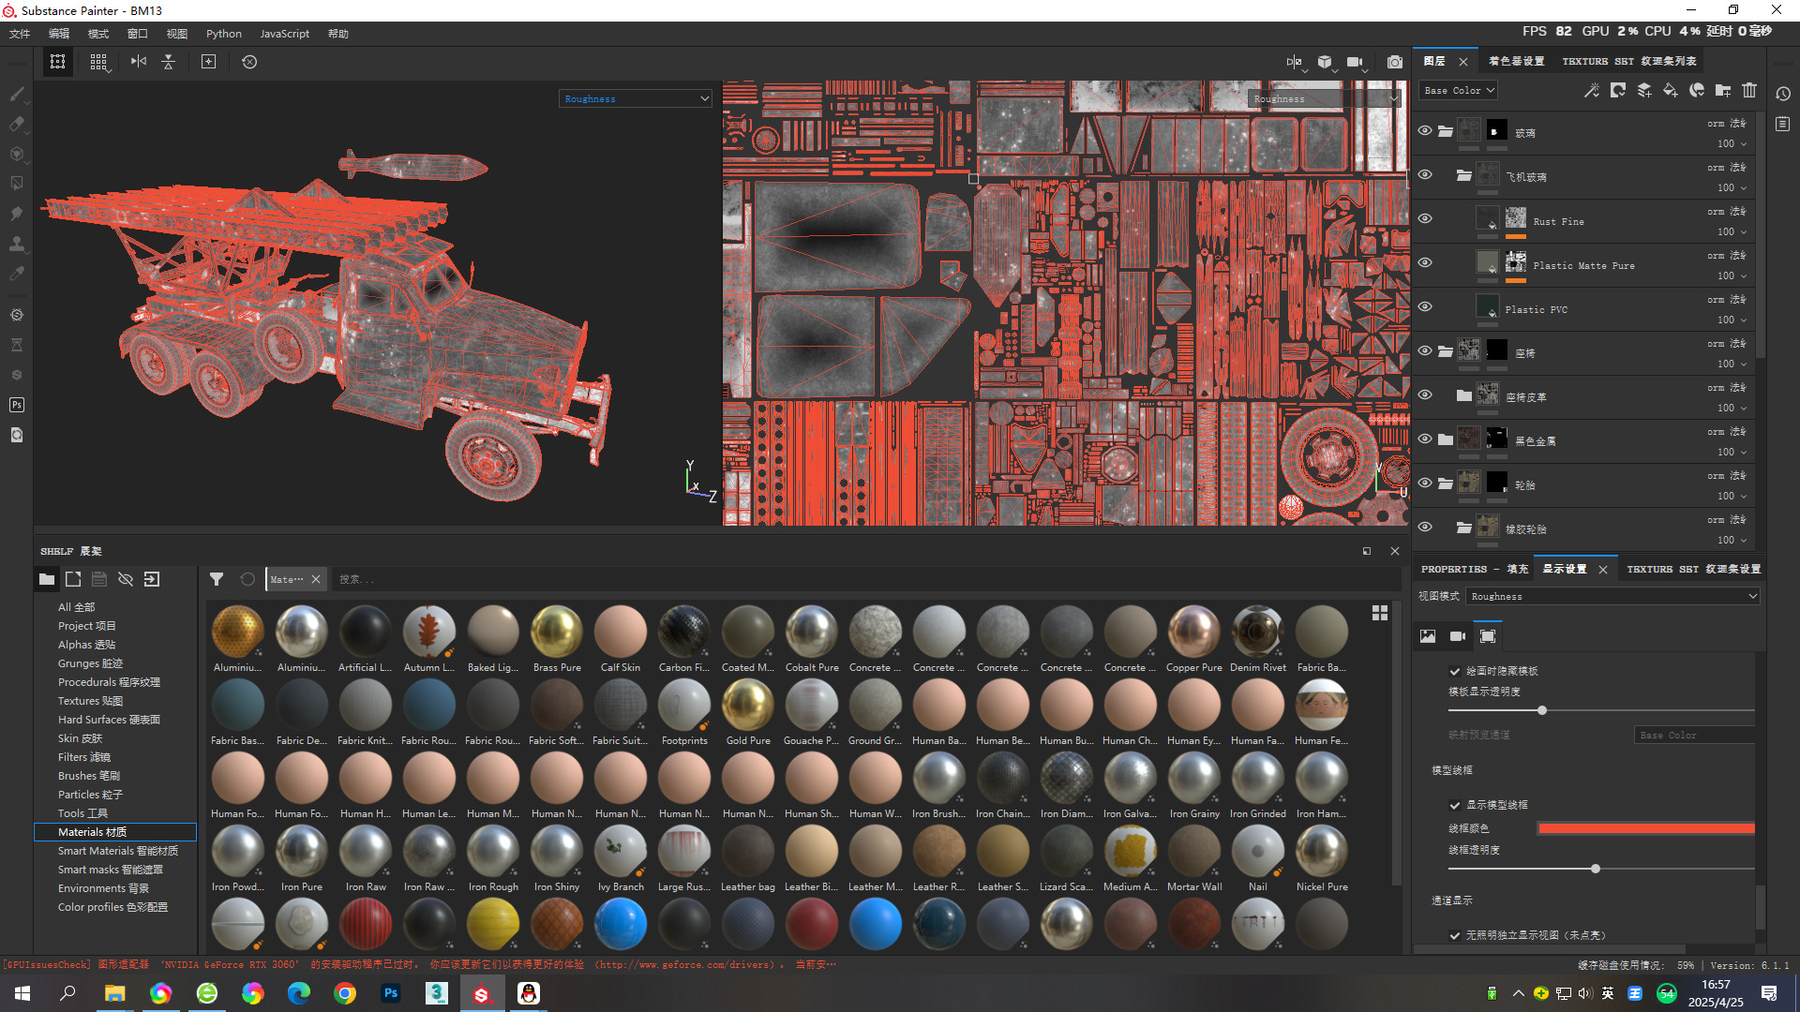Toggle horizontal mirror symmetry icon
Image resolution: width=1800 pixels, height=1012 pixels.
(139, 62)
